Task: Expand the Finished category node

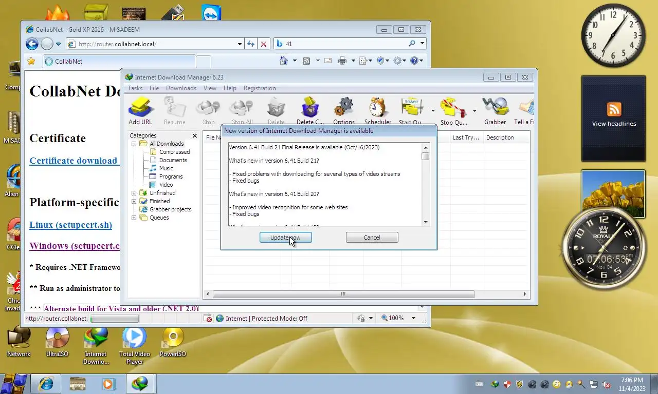Action: (x=134, y=201)
